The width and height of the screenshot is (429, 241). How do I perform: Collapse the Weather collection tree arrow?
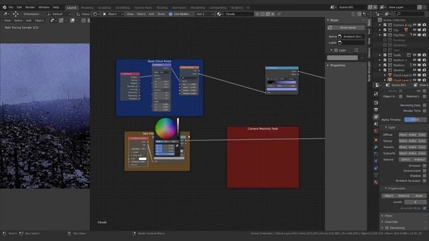pyautogui.click(x=380, y=70)
